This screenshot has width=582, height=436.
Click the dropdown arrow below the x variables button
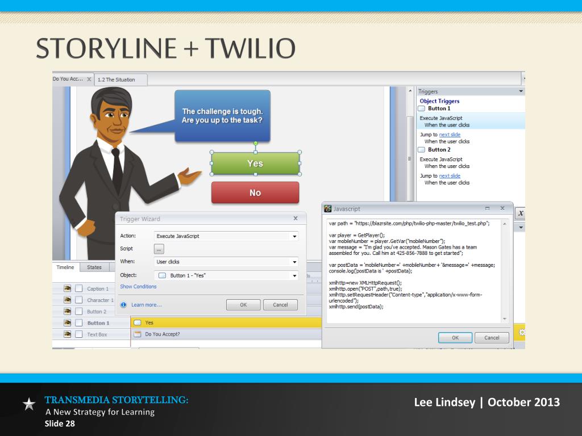pyautogui.click(x=521, y=227)
